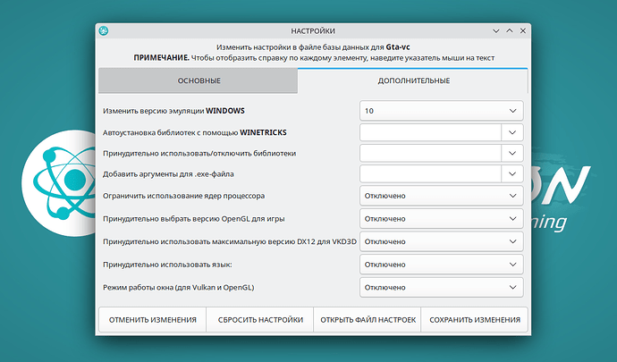Open the max DX12 version for VKD3D dropdown

pos(441,241)
